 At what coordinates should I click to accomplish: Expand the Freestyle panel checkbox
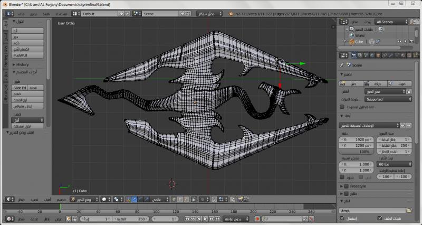click(x=347, y=186)
